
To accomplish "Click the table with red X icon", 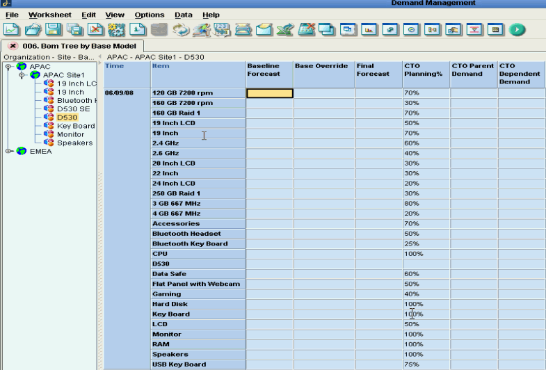I will point(307,30).
